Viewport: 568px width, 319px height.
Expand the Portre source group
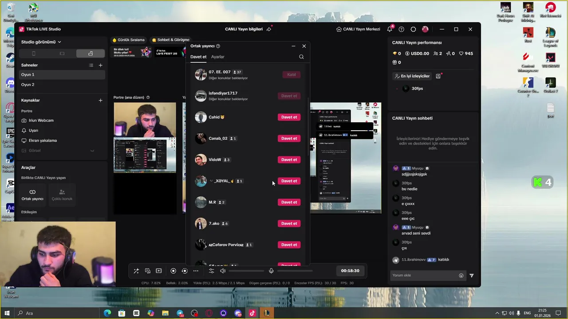27,111
